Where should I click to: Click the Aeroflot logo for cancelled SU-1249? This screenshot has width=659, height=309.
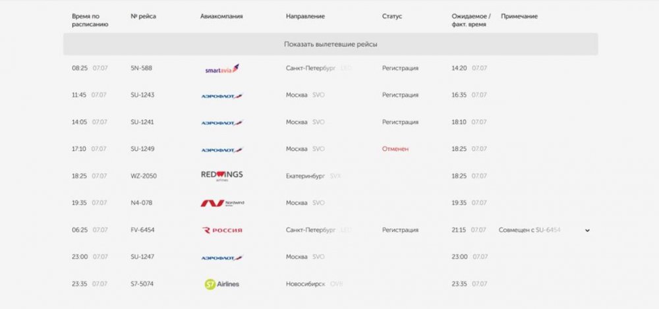pyautogui.click(x=222, y=150)
